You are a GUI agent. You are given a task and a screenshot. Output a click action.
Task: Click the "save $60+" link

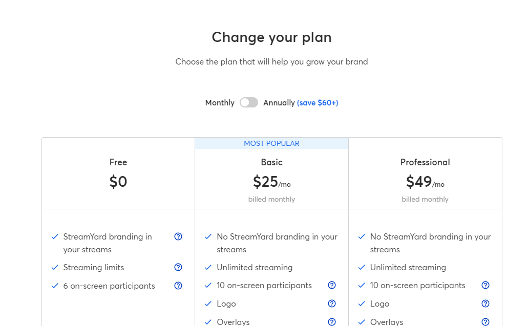tap(318, 103)
